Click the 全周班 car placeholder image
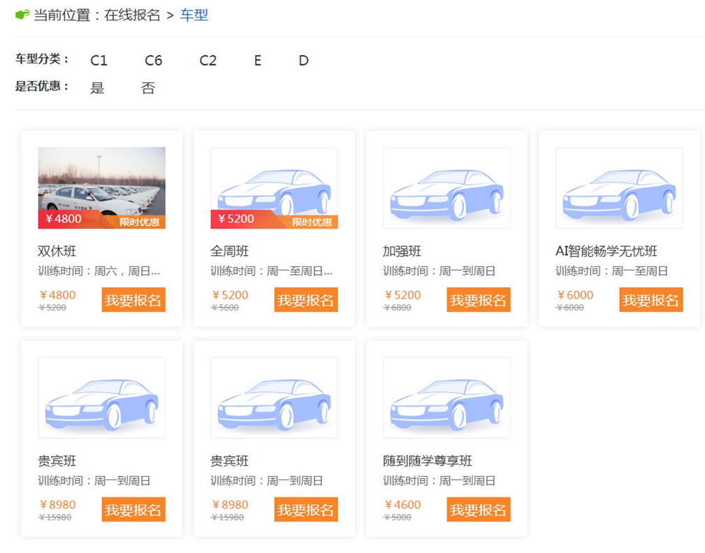Screen dimensions: 705x553 click(274, 183)
